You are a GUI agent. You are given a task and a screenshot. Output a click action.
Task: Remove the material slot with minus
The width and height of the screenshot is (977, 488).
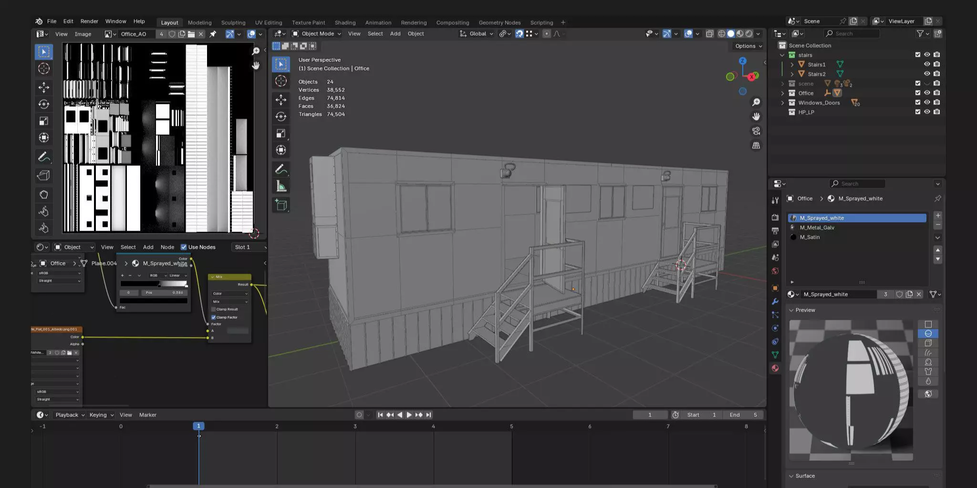(x=938, y=224)
